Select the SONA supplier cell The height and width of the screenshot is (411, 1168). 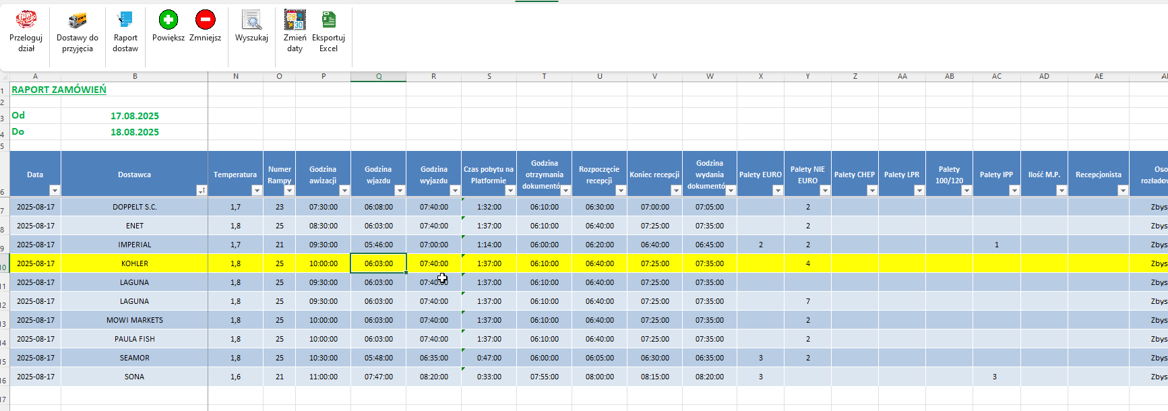point(135,377)
